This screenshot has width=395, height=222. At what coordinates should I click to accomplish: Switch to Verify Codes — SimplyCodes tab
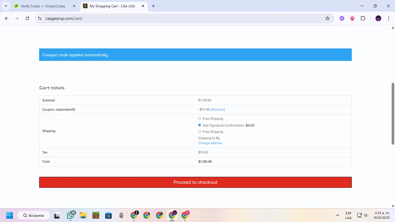pos(43,6)
